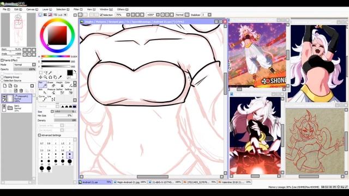Show the color wheel panel icon
349x196 pixels.
[40, 15]
